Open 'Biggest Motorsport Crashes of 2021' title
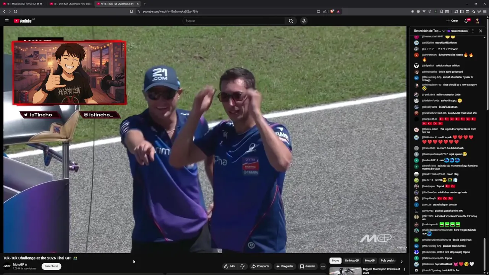 point(381,271)
